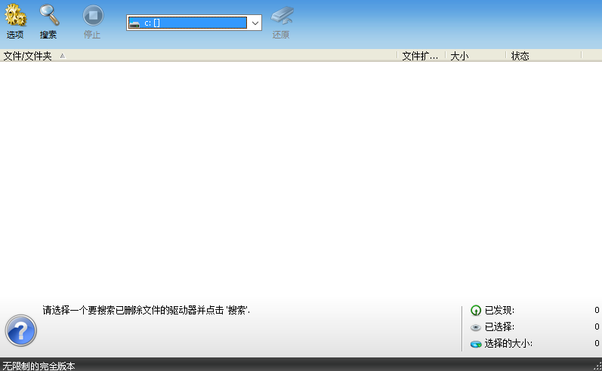Viewport: 602px width, 371px height.
Task: Click the window resize grip corner
Action: 597,366
